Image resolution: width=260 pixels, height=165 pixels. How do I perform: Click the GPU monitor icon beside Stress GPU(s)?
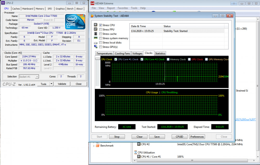pyautogui.click(x=96, y=47)
